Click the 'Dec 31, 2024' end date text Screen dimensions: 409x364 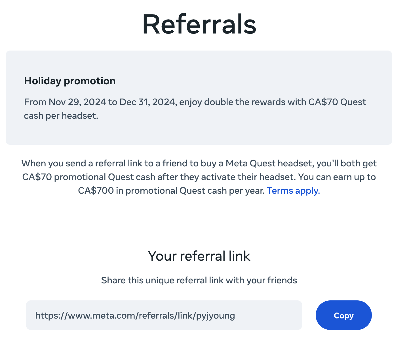pyautogui.click(x=148, y=102)
